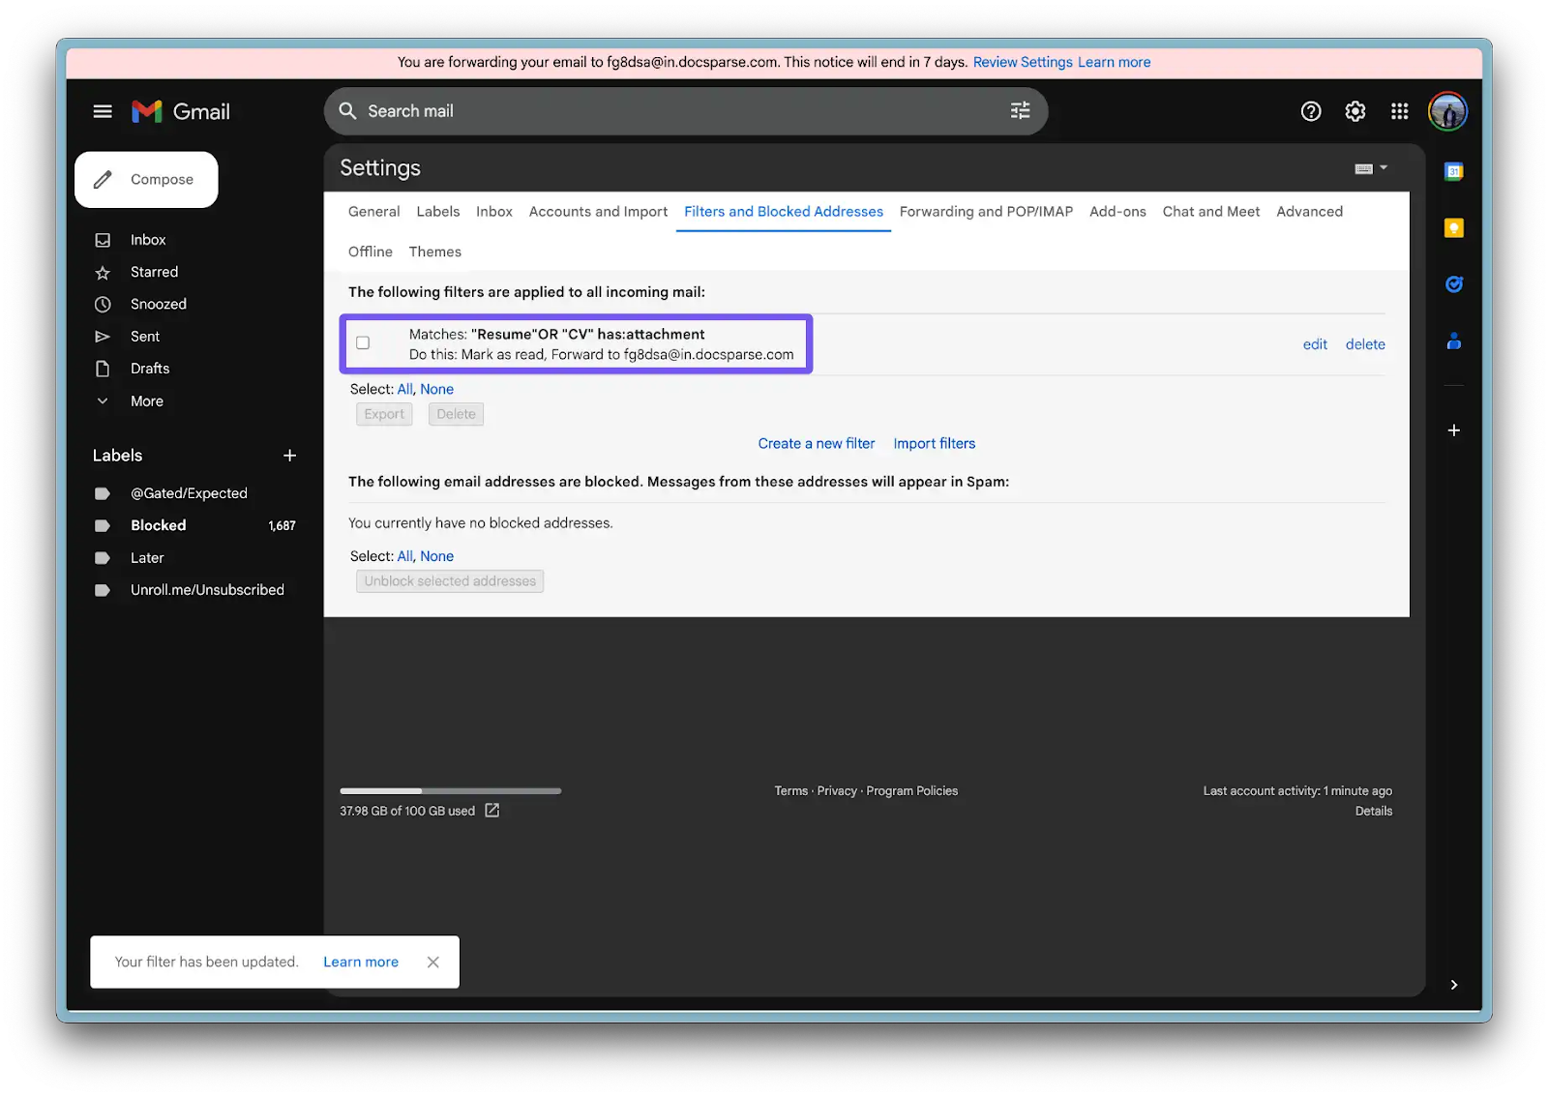Open input tools keyboard dropdown
Viewport: 1548px width, 1097px height.
coord(1371,168)
